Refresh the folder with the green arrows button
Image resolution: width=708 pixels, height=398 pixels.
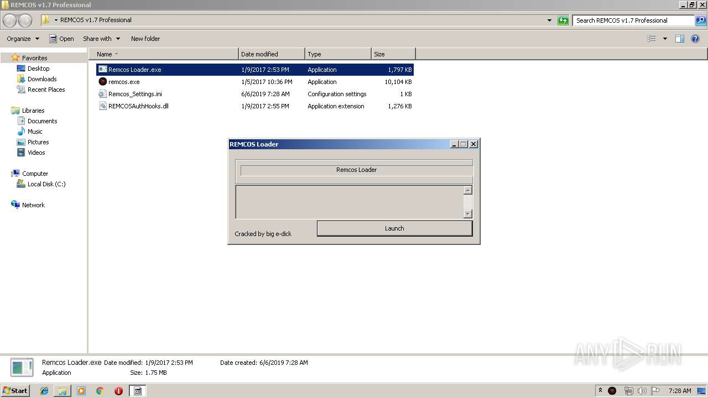coord(563,20)
